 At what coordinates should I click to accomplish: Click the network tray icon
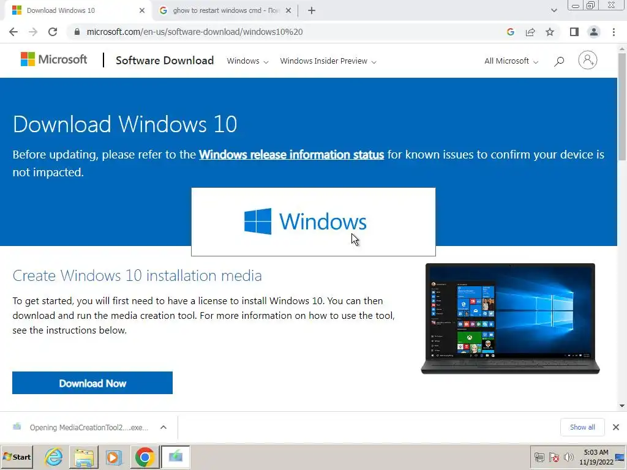(x=539, y=457)
